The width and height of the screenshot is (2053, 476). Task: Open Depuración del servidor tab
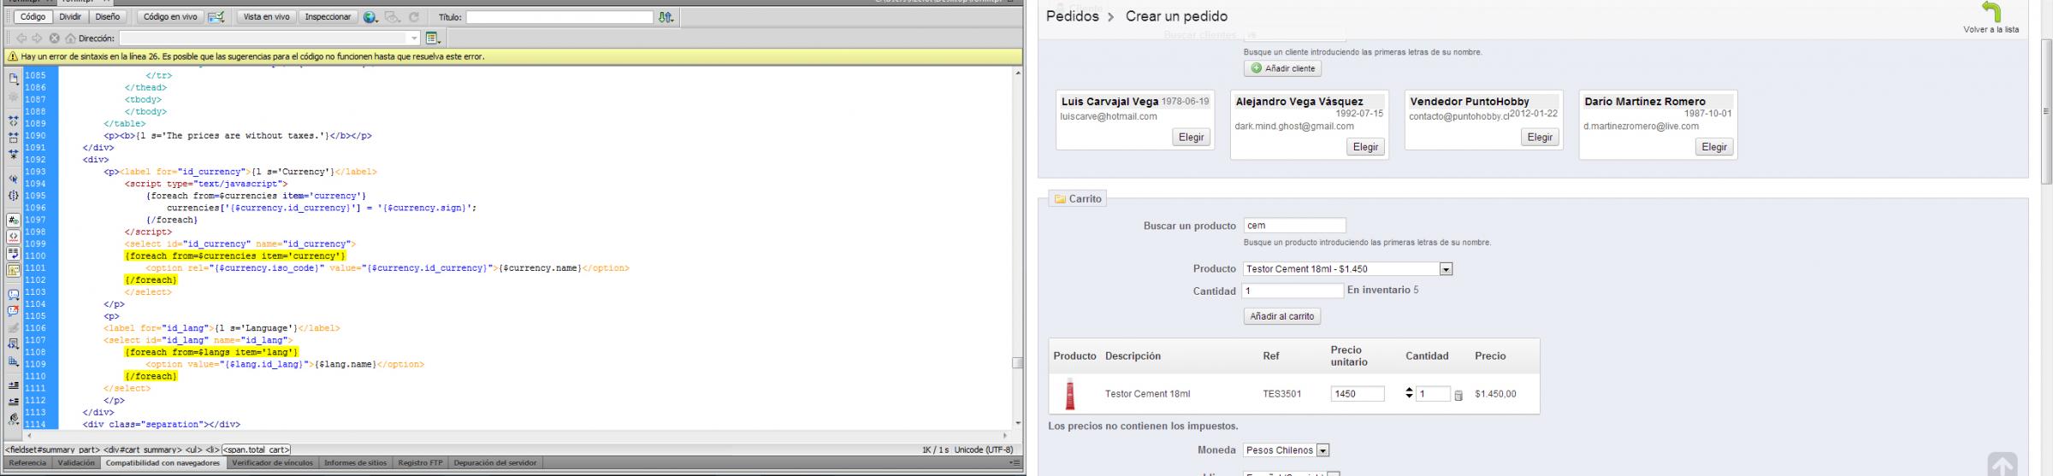click(494, 463)
